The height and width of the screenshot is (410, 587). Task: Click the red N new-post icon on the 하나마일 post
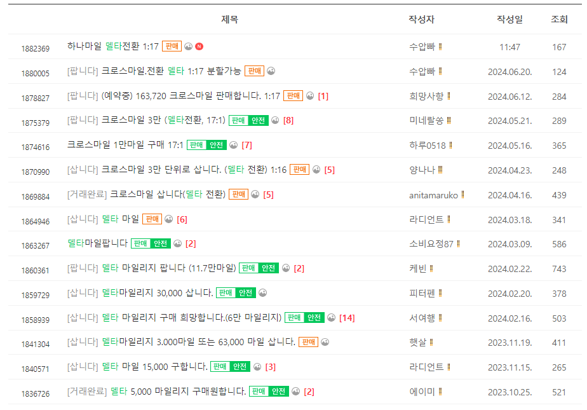(x=200, y=45)
